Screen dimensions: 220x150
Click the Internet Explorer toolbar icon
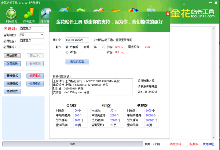(64, 10)
